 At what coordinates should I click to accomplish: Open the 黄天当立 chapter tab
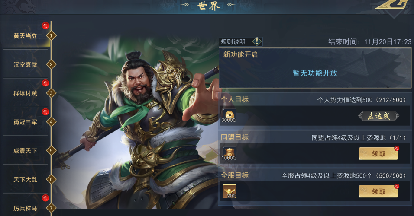[x=26, y=36]
